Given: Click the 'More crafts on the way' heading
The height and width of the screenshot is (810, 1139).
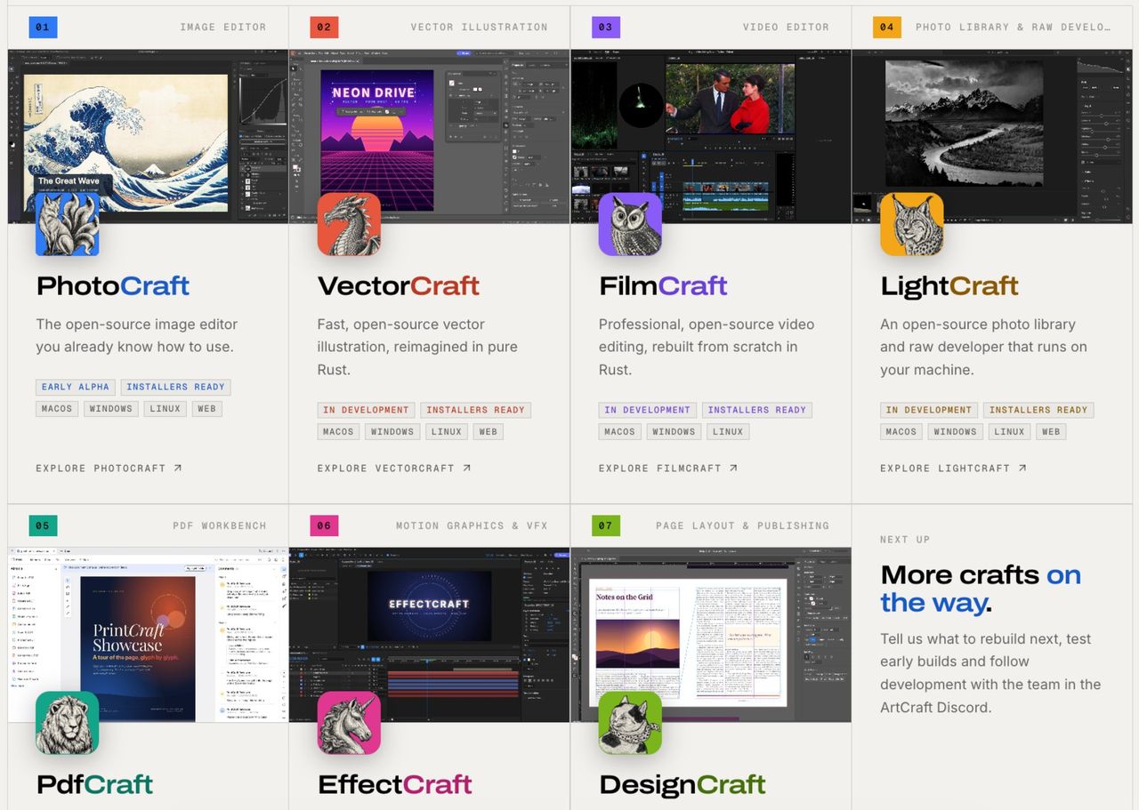Looking at the screenshot, I should 981,589.
